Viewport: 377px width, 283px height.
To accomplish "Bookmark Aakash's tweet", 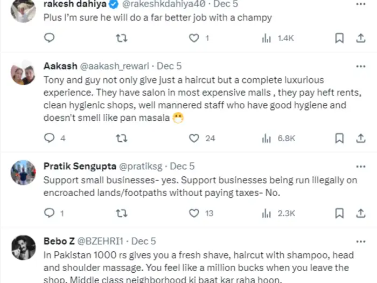I will click(x=339, y=139).
